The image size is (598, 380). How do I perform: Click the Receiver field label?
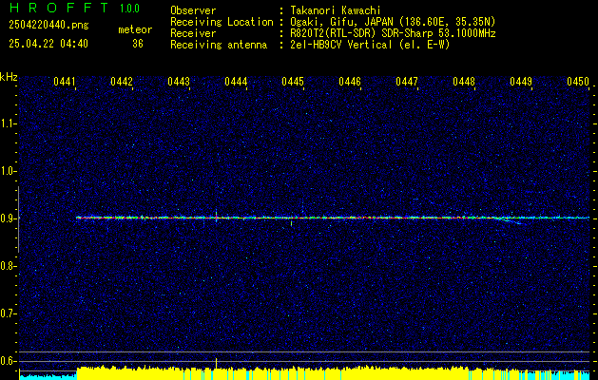pyautogui.click(x=193, y=33)
